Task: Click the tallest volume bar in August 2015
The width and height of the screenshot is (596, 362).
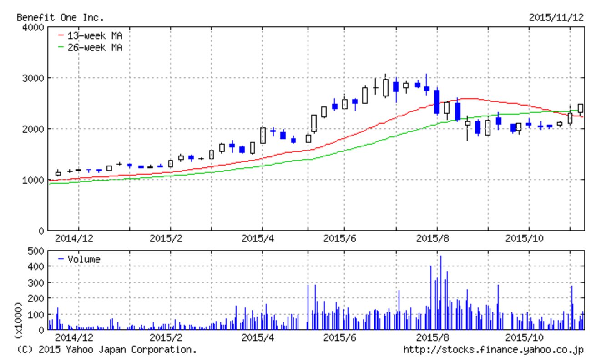Action: (440, 292)
